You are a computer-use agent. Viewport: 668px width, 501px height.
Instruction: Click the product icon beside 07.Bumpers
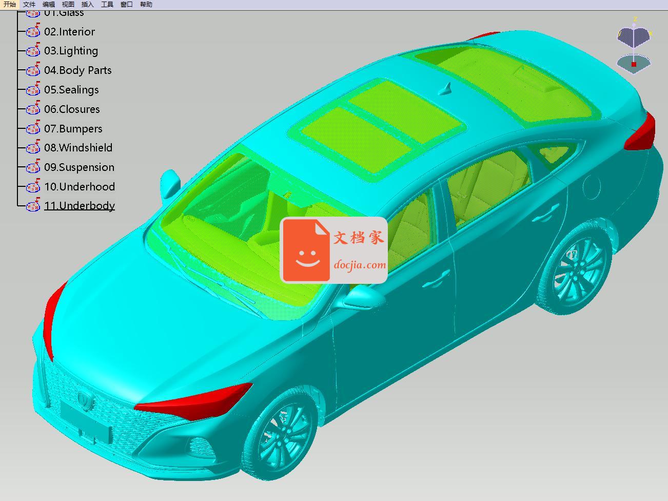[x=33, y=128]
